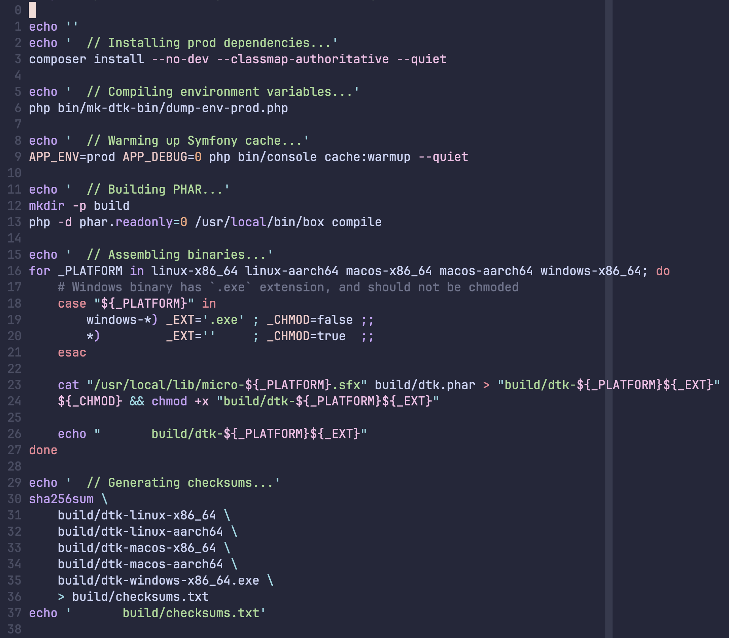Click the chmod command on line 24
729x638 pixels.
click(170, 401)
